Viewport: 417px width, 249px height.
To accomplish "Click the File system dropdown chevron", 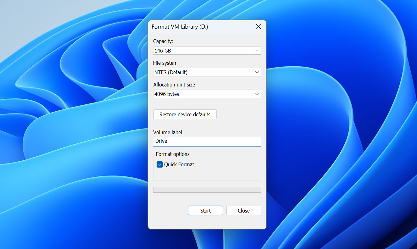I will 257,72.
